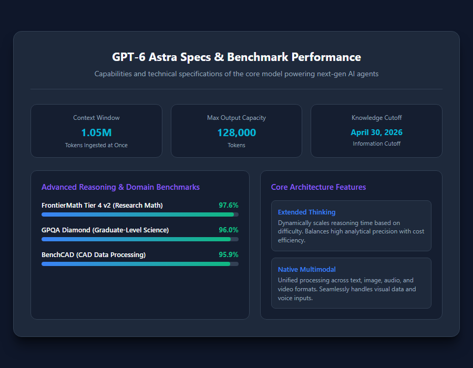Click the "Tokens Ingested at Once" caption

(97, 145)
